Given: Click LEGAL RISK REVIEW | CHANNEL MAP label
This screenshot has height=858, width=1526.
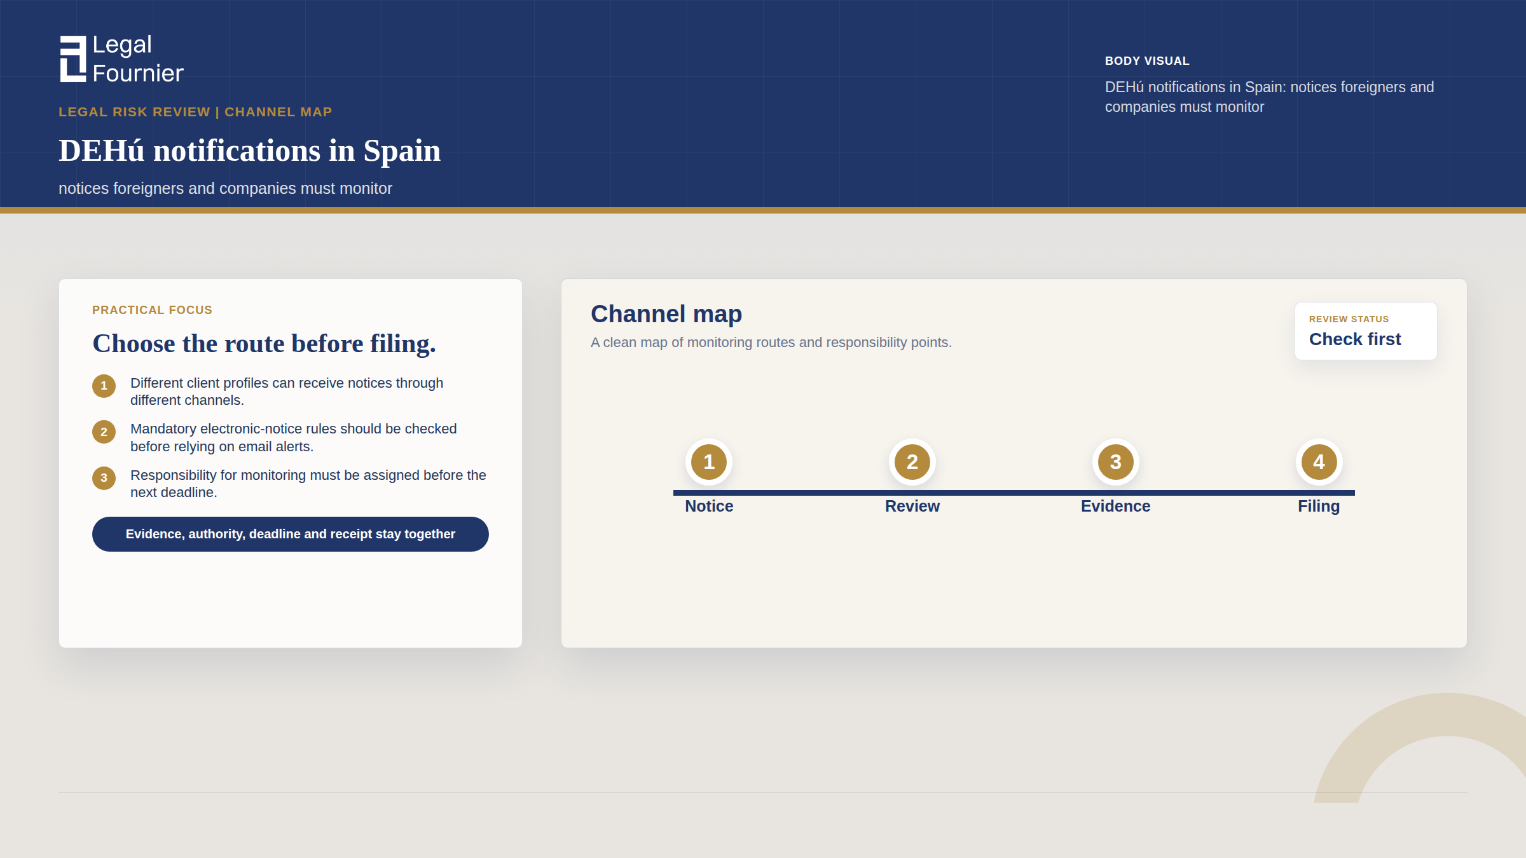Looking at the screenshot, I should (x=195, y=112).
